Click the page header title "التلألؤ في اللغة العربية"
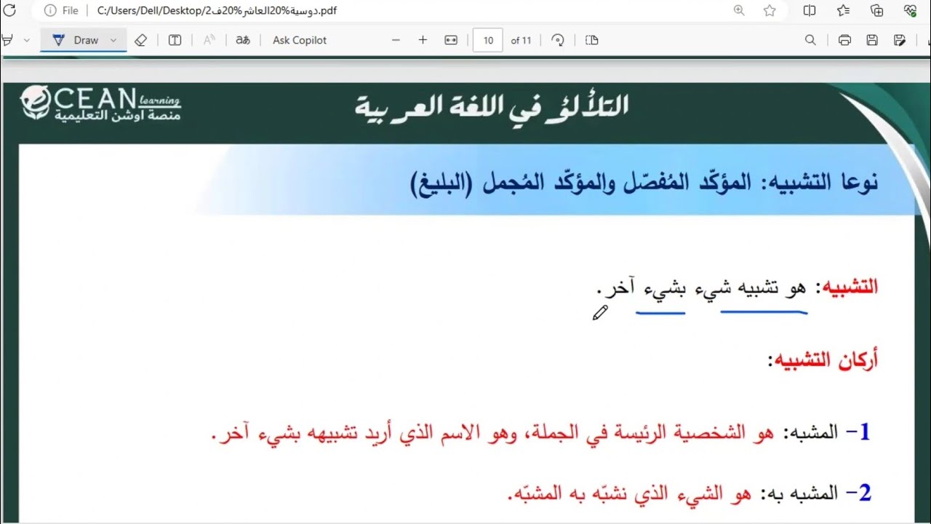 click(x=492, y=106)
